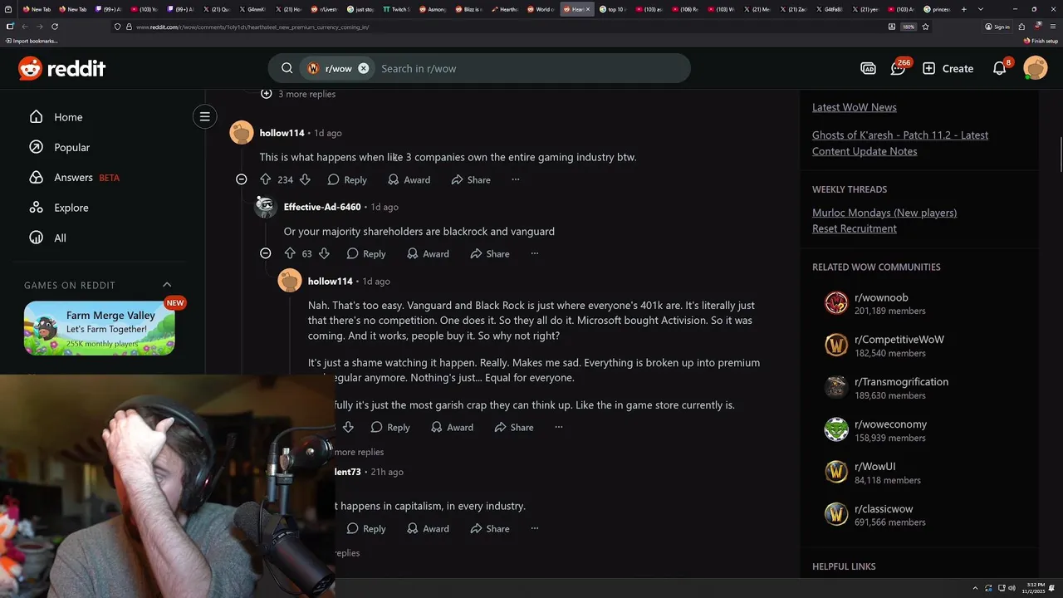
Task: Downvote Effective-Ad-6460's comment
Action: click(x=324, y=253)
